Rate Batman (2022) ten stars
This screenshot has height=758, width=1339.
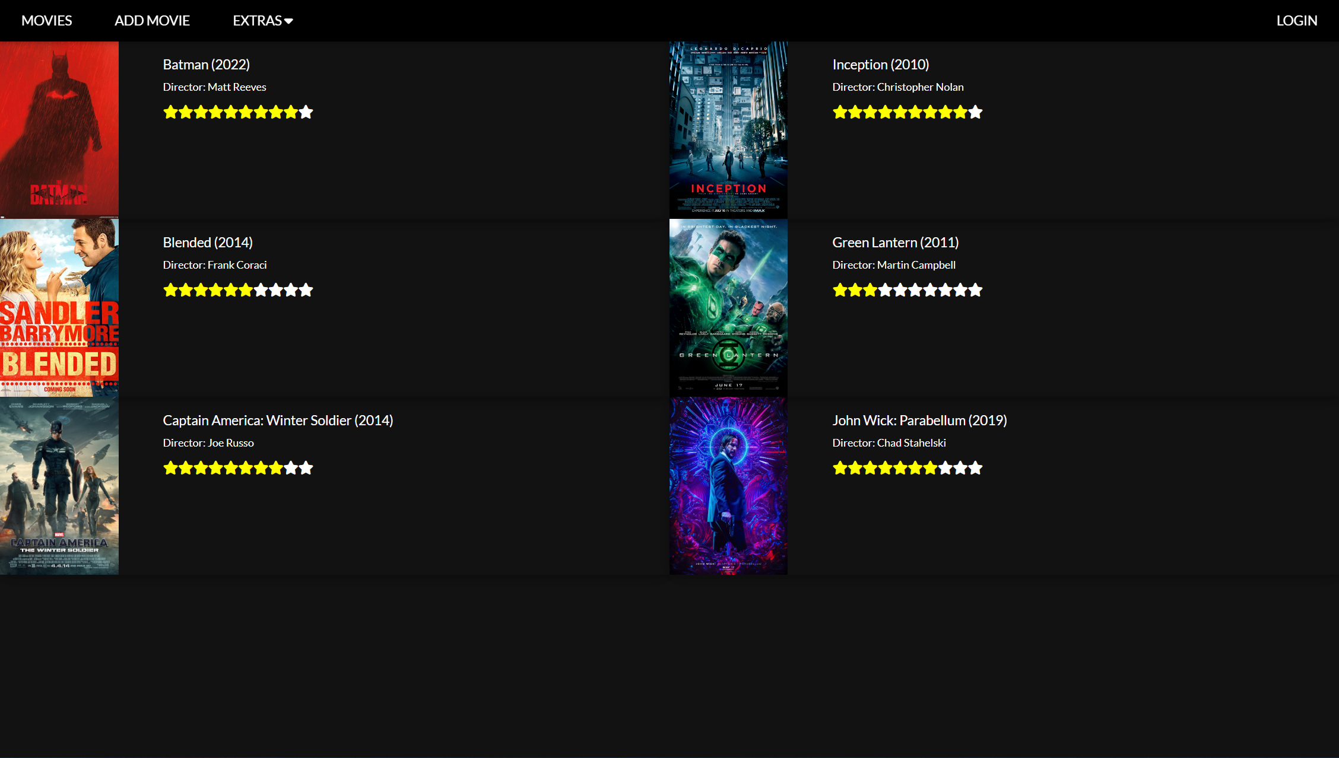coord(306,112)
